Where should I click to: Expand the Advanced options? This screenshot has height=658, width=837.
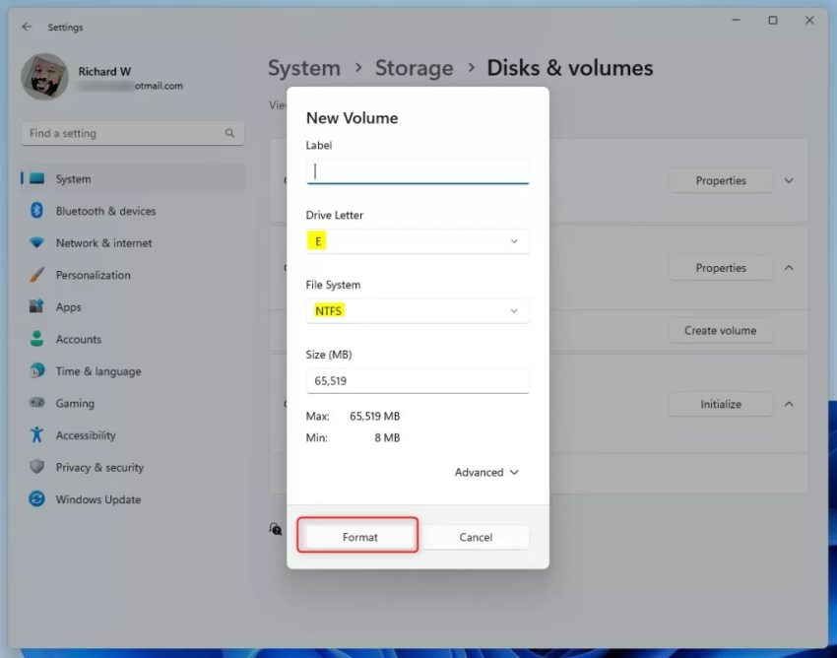pyautogui.click(x=486, y=472)
